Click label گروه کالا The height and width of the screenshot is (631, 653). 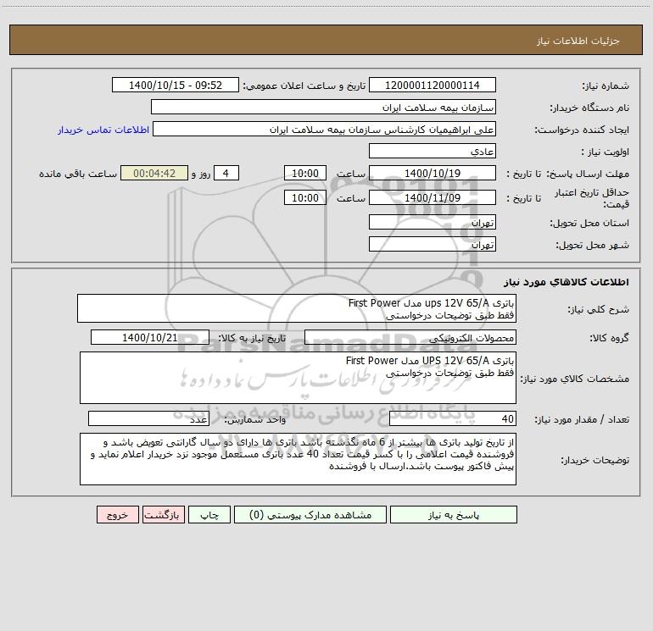(609, 338)
